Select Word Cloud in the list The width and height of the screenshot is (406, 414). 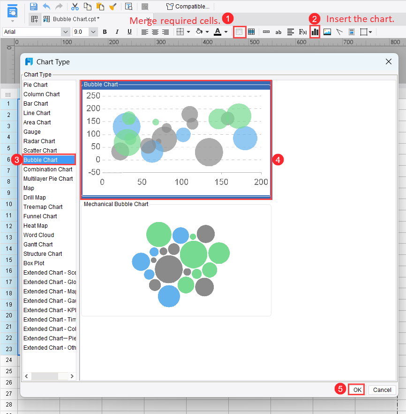[x=39, y=235]
